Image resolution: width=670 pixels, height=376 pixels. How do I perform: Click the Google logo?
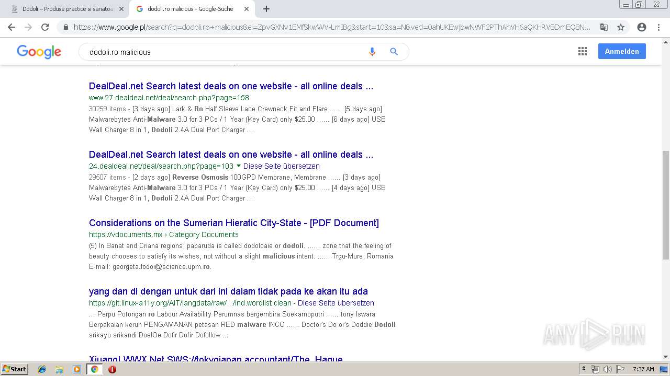[x=39, y=51]
